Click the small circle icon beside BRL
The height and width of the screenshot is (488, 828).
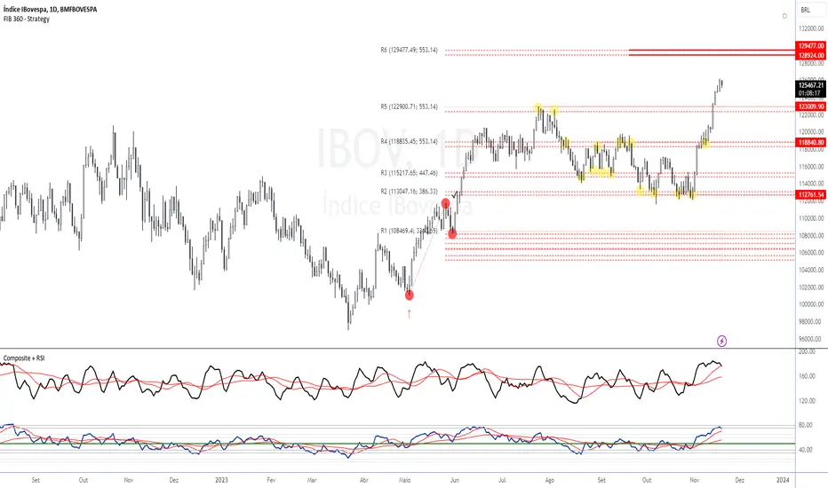click(x=784, y=16)
